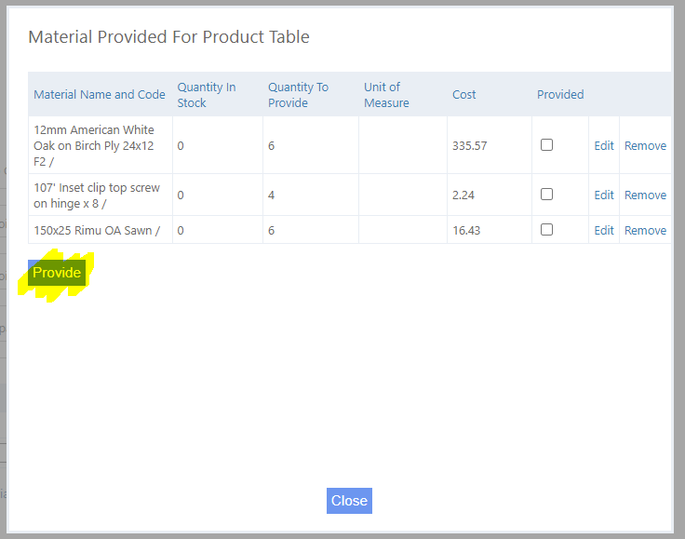The height and width of the screenshot is (539, 685).
Task: Sort by Material Name and Code column
Action: (100, 94)
